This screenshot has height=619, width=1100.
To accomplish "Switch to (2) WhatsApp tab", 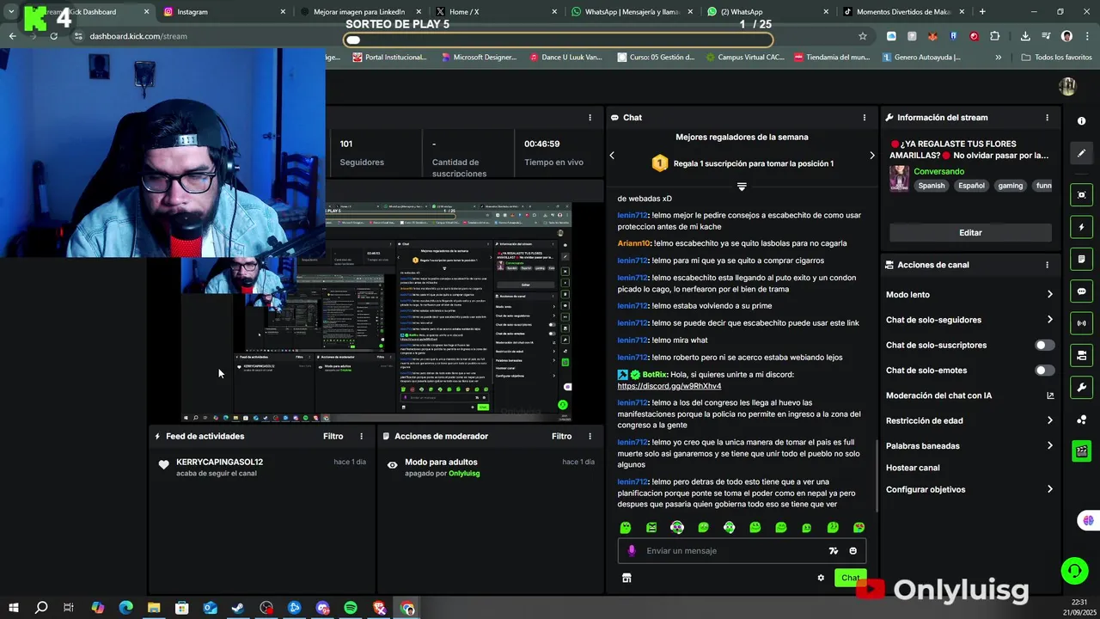I will (x=766, y=12).
